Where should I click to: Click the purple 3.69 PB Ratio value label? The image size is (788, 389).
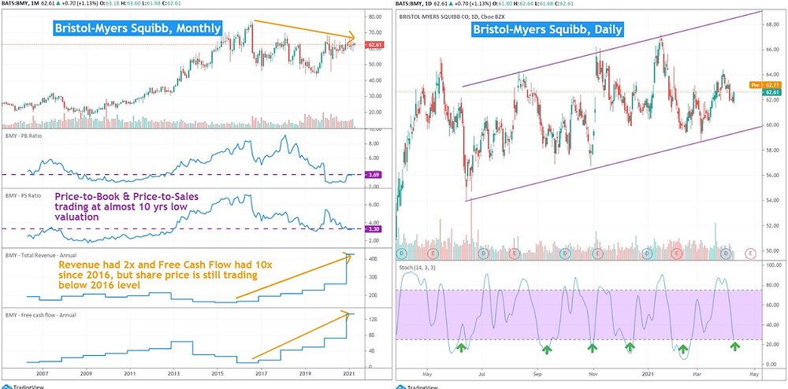tap(375, 175)
